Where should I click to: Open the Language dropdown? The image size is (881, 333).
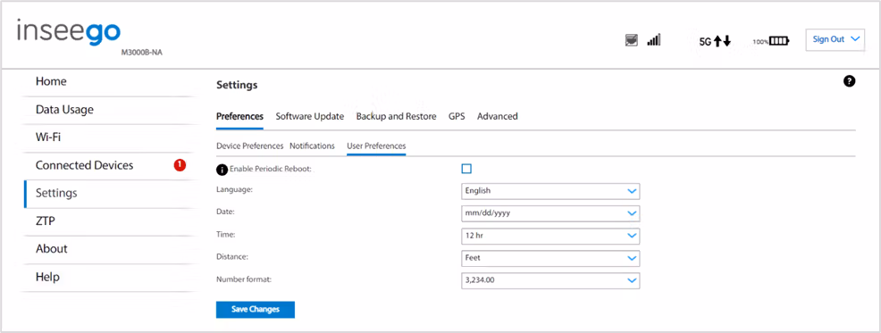pyautogui.click(x=550, y=191)
